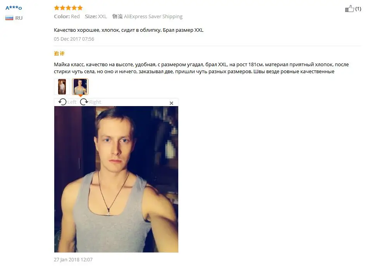Click the first orange rating star
The height and width of the screenshot is (266, 372).
pos(57,8)
